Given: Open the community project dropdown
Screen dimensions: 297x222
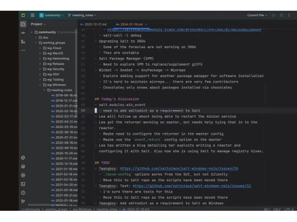Looking at the screenshot, I should [x=51, y=15].
